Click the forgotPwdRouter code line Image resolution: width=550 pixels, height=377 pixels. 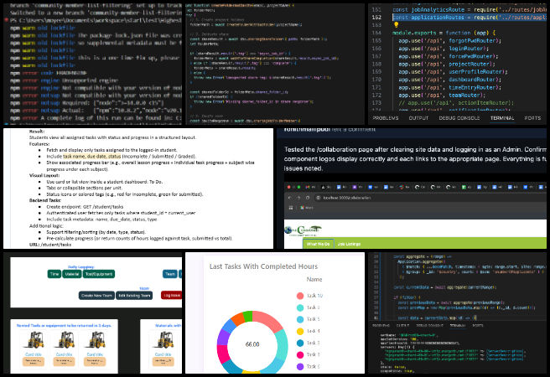point(450,41)
